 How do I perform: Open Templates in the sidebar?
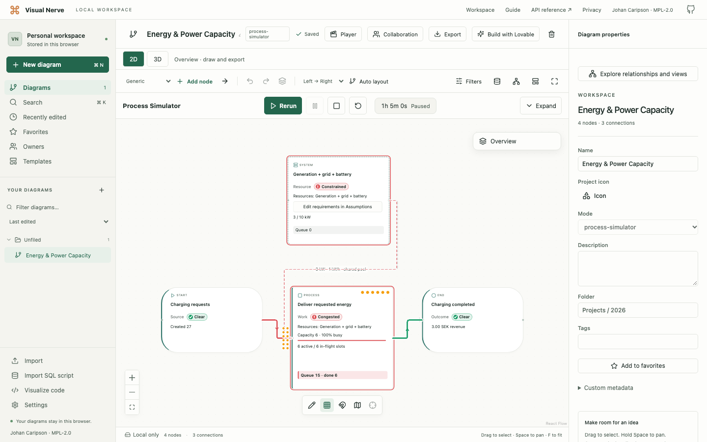tap(37, 162)
